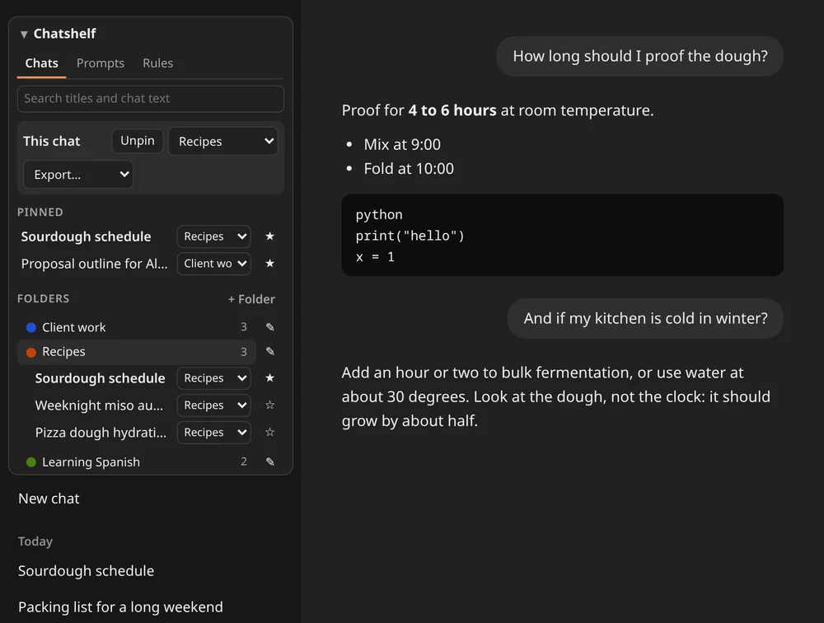This screenshot has width=824, height=623.
Task: Switch to the Chats tab
Action: pos(41,63)
